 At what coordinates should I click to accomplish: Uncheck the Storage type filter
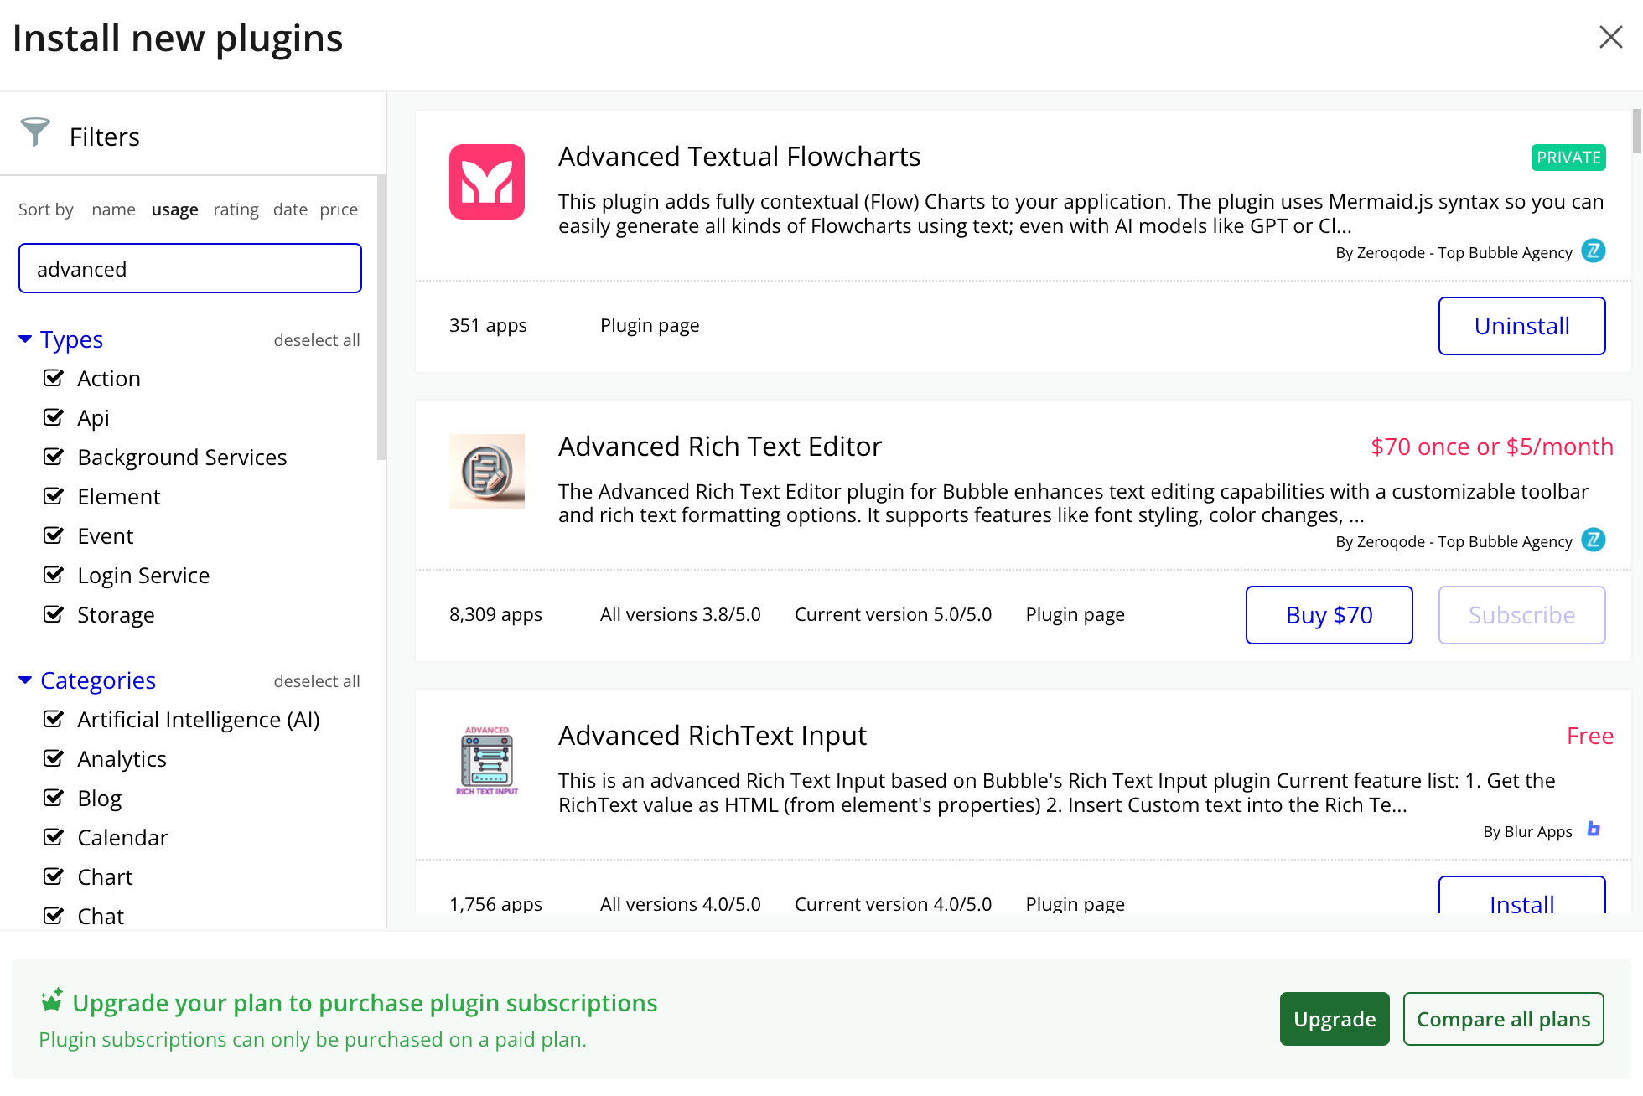(54, 614)
